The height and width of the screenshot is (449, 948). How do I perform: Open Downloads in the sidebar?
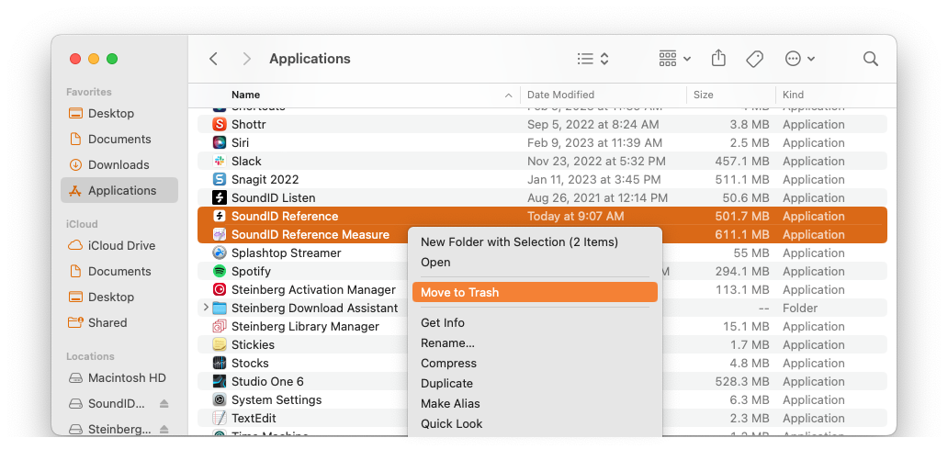[x=119, y=164]
